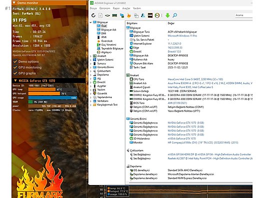The height and width of the screenshot is (198, 264).
Task: Select the Yapılandırma tree label
Action: coord(104,97)
